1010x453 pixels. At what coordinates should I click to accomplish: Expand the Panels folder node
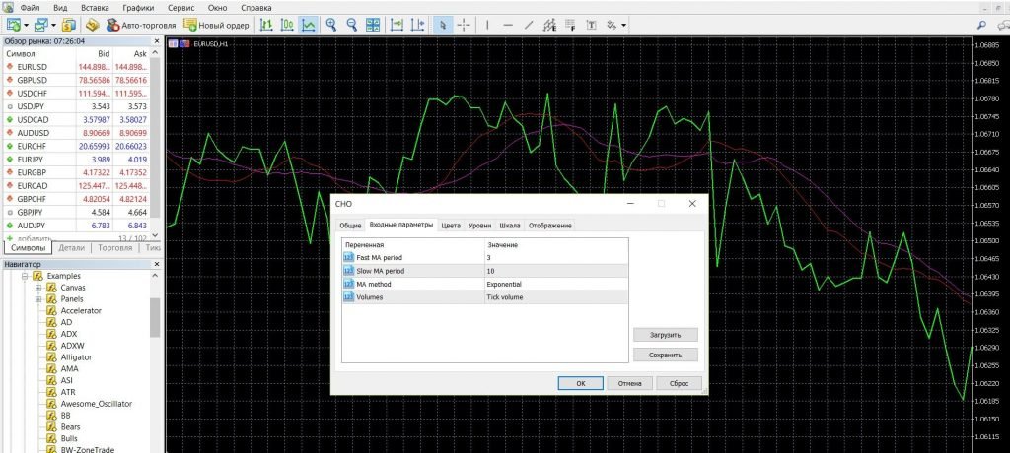click(x=38, y=299)
